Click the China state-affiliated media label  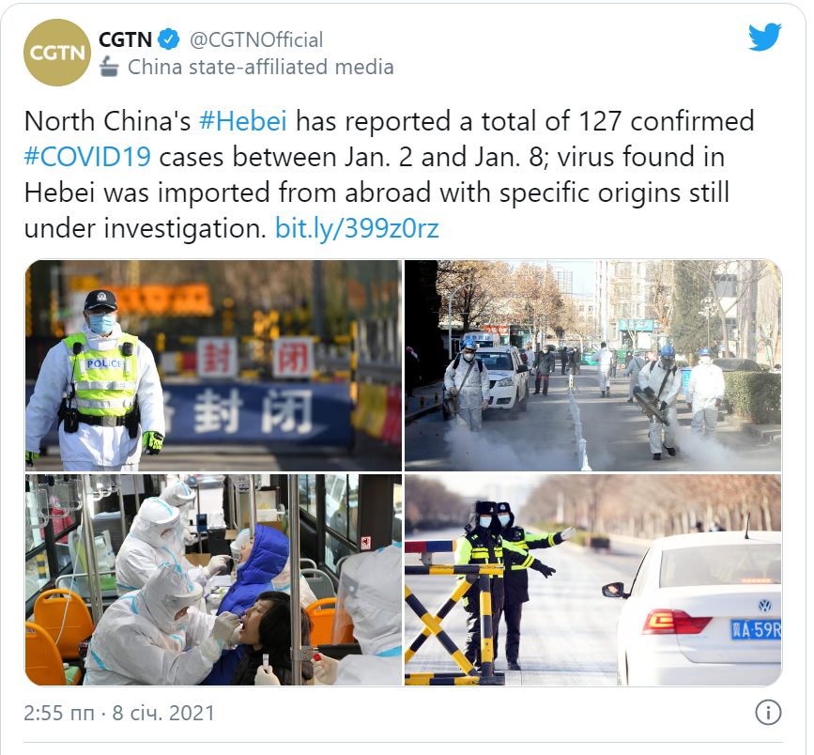pyautogui.click(x=261, y=67)
